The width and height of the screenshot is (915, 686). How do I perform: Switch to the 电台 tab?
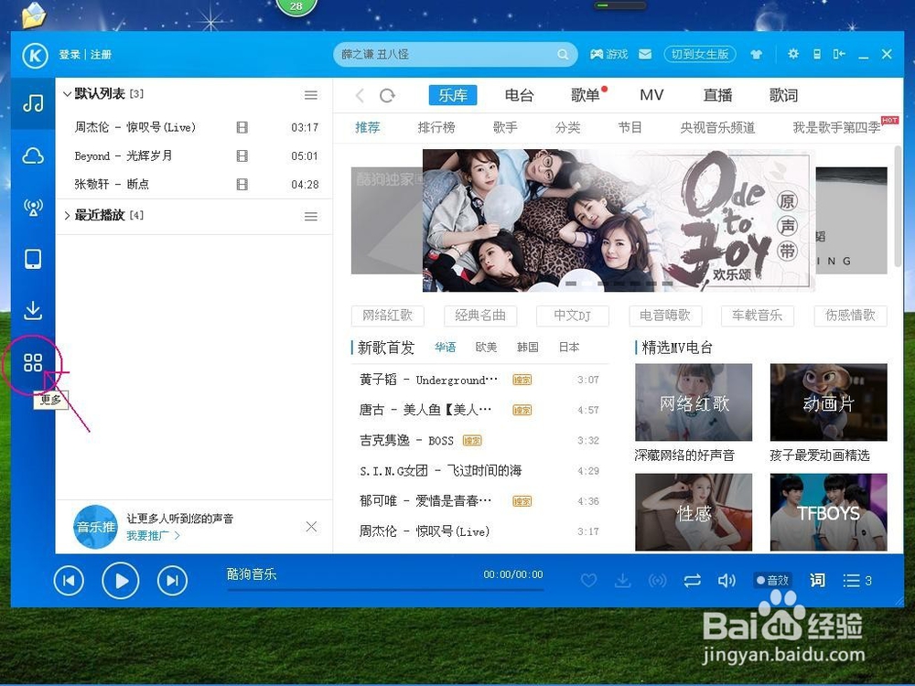(x=520, y=95)
